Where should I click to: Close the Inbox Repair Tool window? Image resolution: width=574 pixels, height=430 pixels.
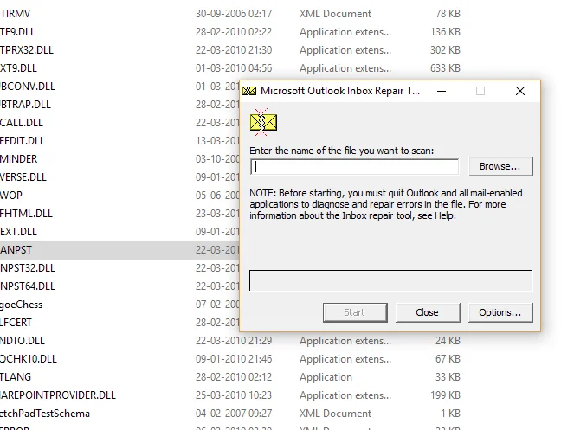[520, 91]
